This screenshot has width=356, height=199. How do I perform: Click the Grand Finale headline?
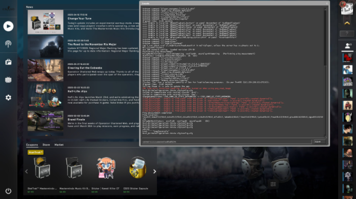point(76,120)
